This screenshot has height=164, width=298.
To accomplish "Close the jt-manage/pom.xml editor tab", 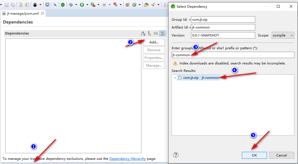I will [x=42, y=13].
